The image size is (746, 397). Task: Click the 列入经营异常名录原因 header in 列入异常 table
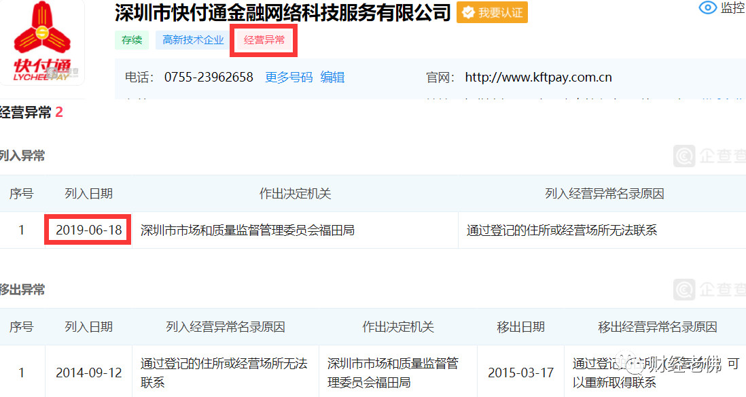pos(604,194)
